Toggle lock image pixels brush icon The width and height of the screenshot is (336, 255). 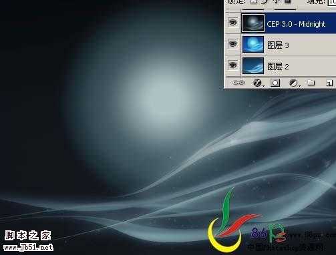(x=265, y=1)
